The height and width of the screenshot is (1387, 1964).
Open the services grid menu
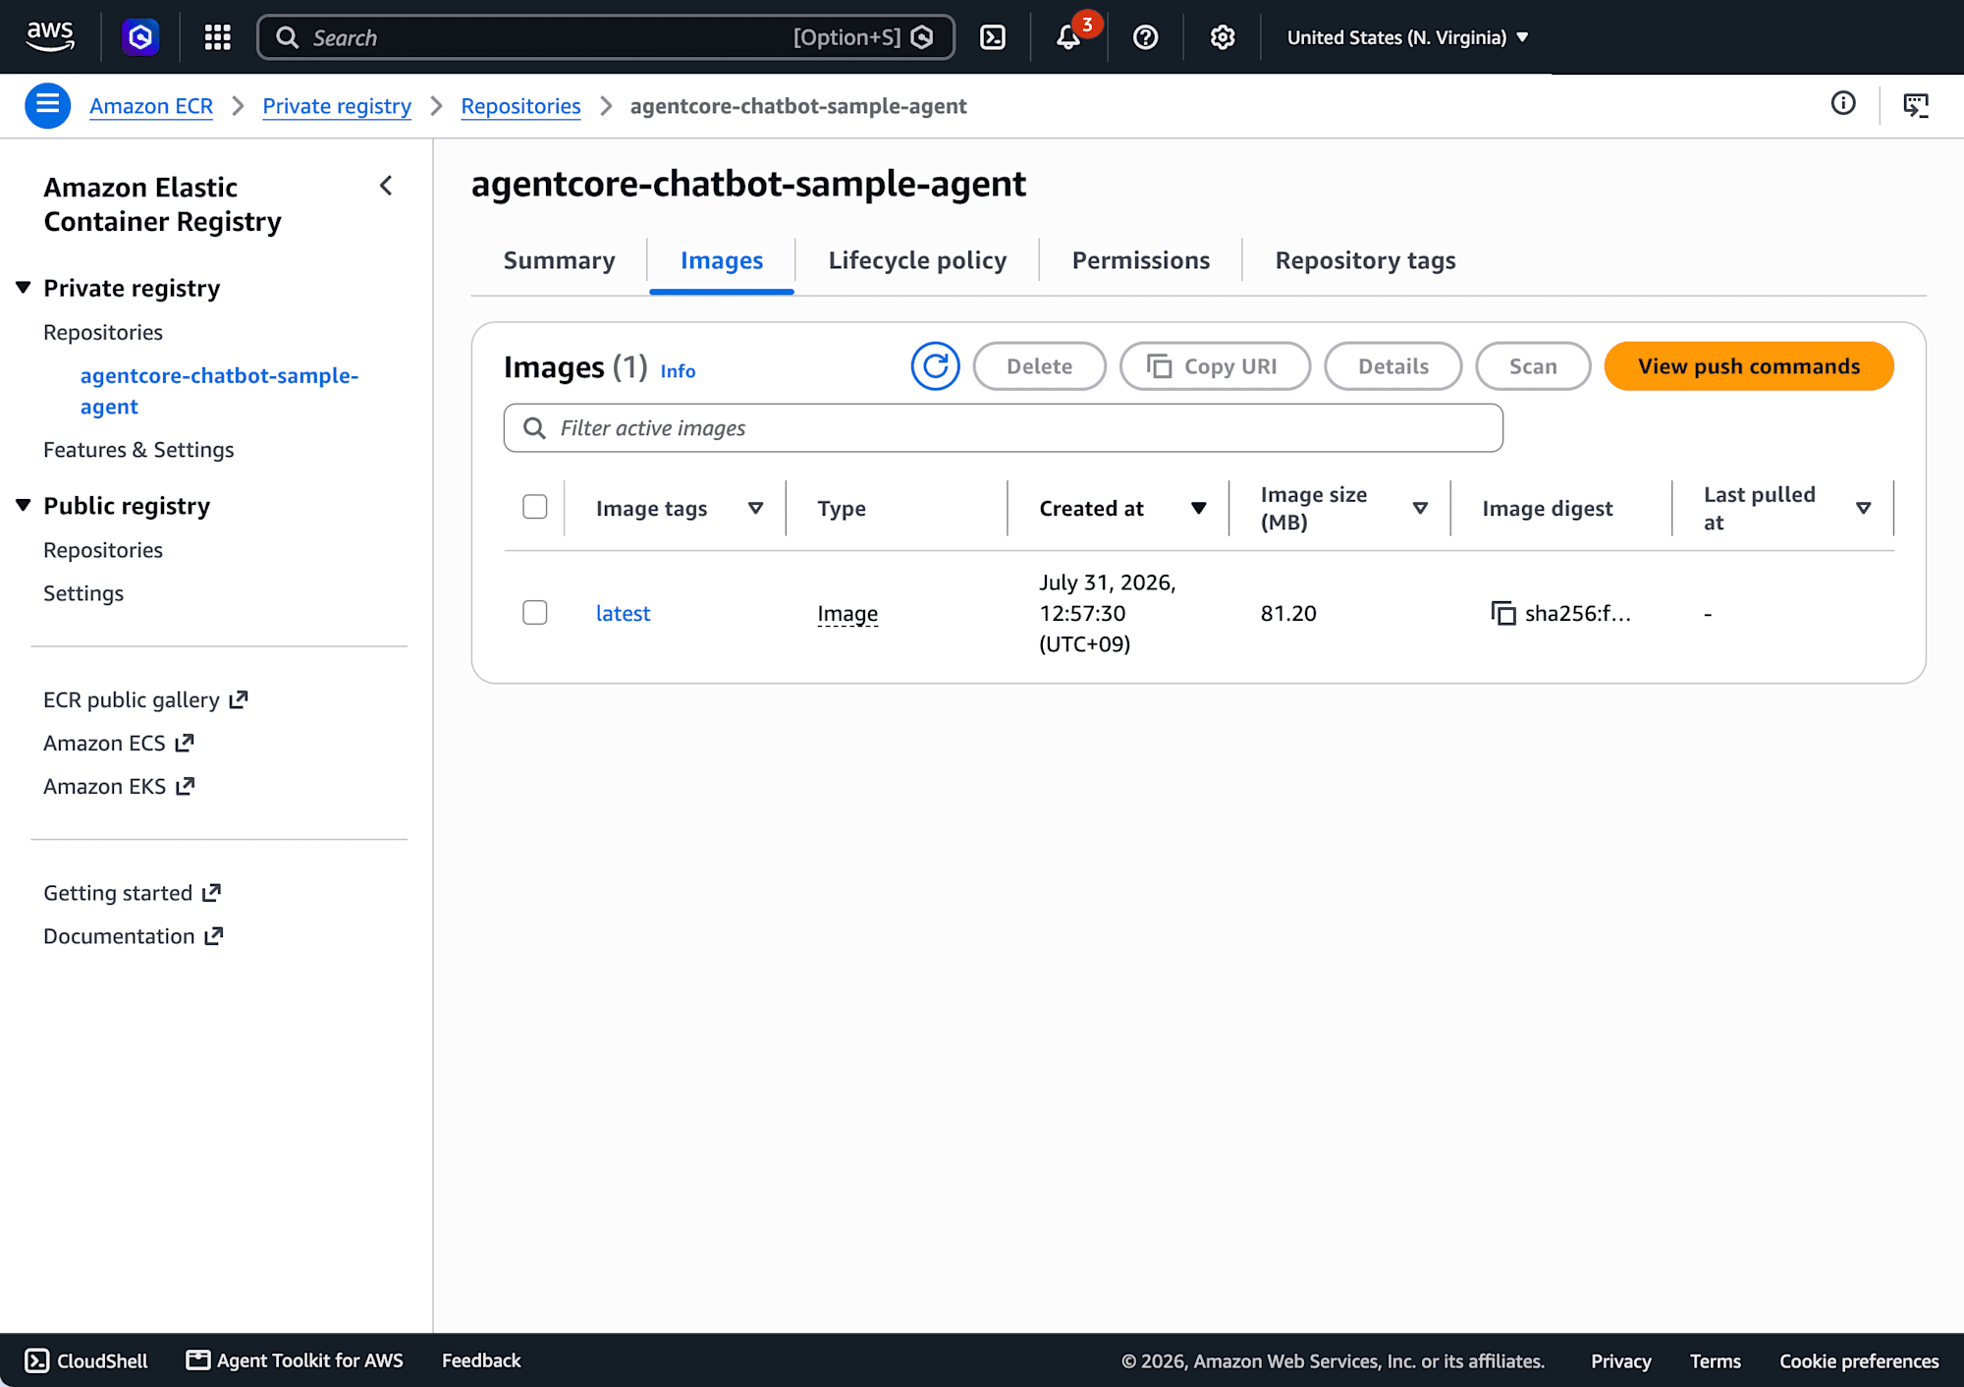[217, 37]
